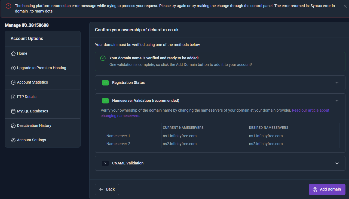Click the FTP Details file icon
Screen dimensions: 349x199
point(13,97)
